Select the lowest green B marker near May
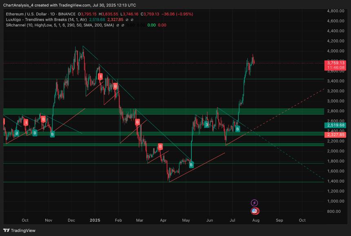 coord(191,164)
